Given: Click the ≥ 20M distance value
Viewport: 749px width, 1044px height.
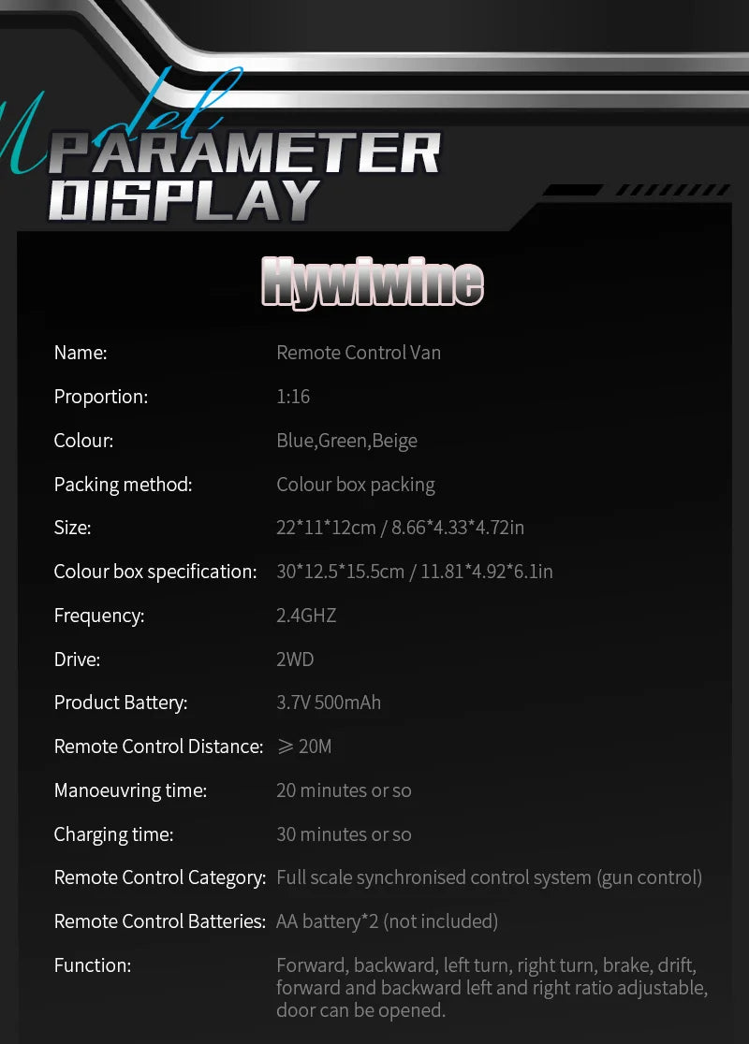Looking at the screenshot, I should (304, 747).
